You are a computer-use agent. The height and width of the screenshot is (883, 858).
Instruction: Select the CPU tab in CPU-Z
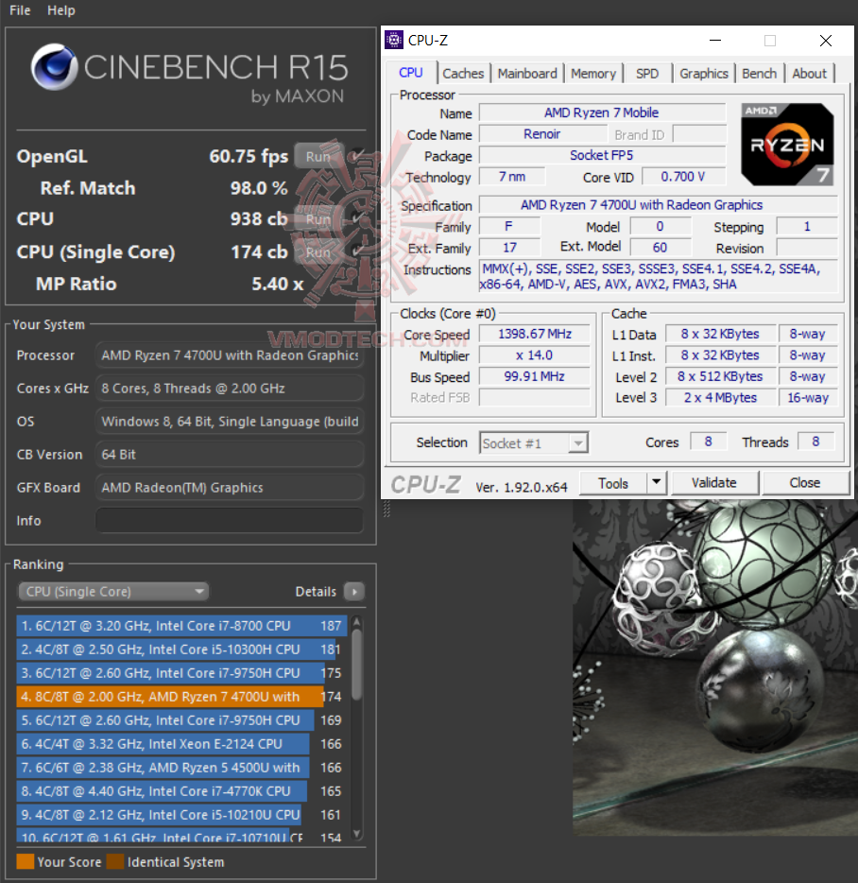click(411, 73)
